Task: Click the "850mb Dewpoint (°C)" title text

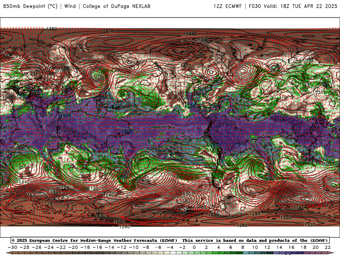Action: click(30, 6)
